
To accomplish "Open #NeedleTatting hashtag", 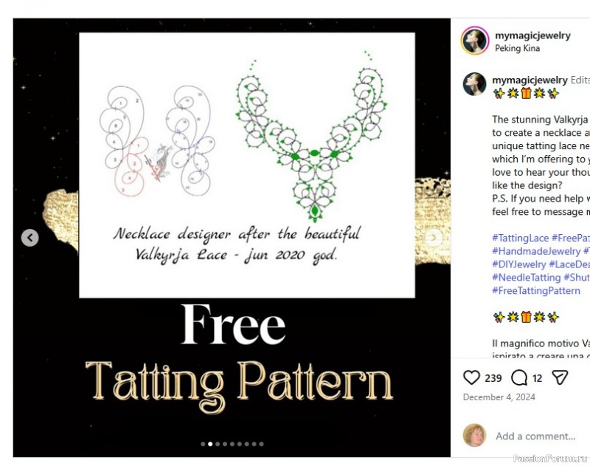I will [526, 278].
